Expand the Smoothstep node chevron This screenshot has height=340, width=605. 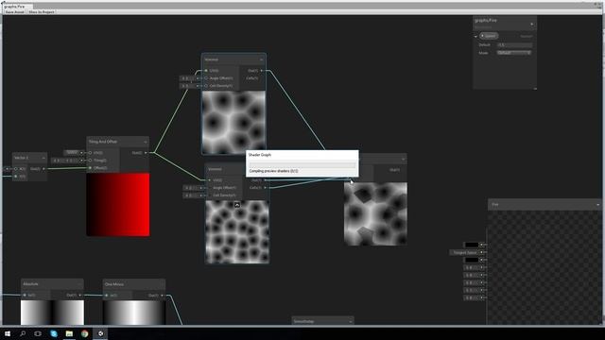pyautogui.click(x=351, y=321)
